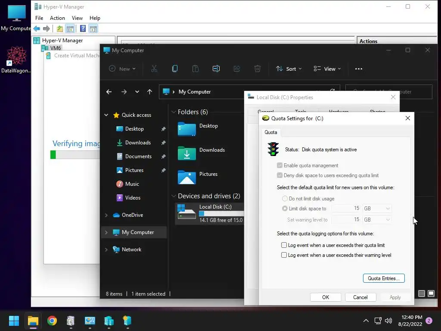Click Hyper-V Manager forward arrow toolbar icon
The width and height of the screenshot is (441, 331).
[47, 29]
